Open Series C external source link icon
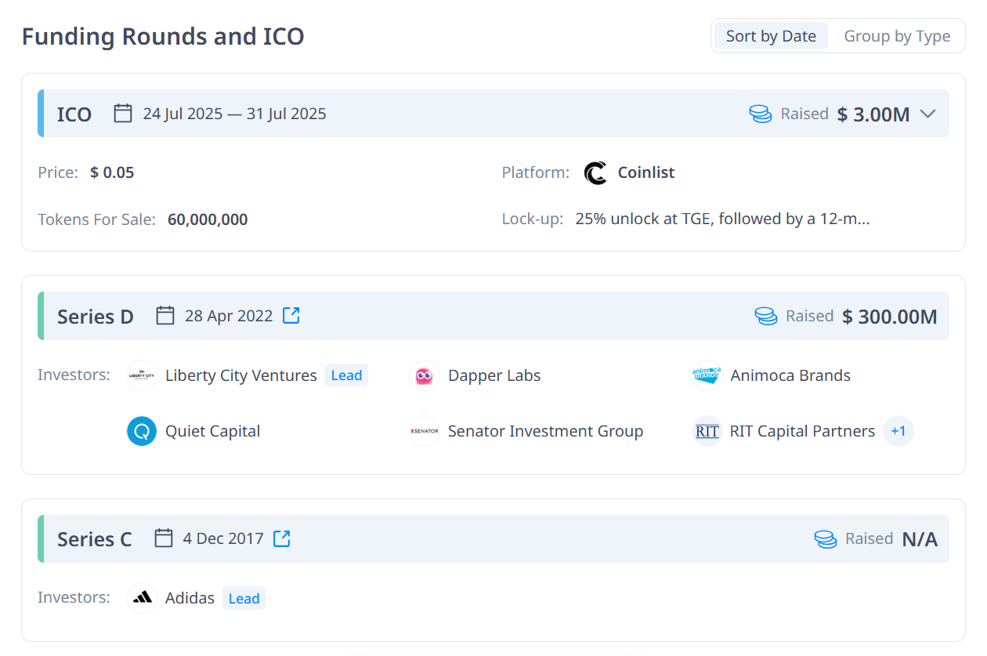This screenshot has height=656, width=987. tap(282, 538)
